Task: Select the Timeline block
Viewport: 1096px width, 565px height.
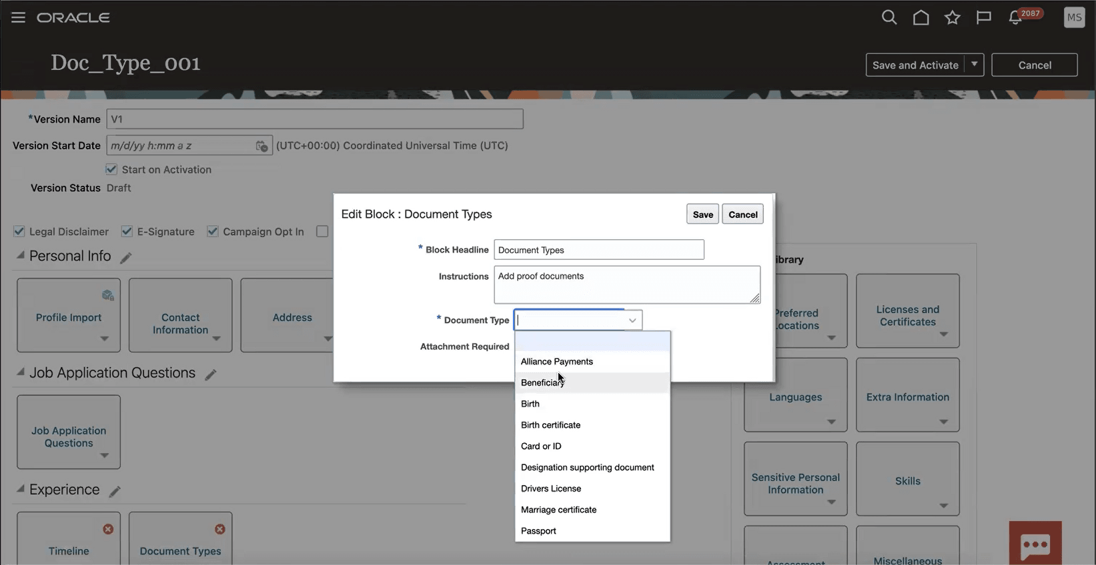Action: (69, 538)
